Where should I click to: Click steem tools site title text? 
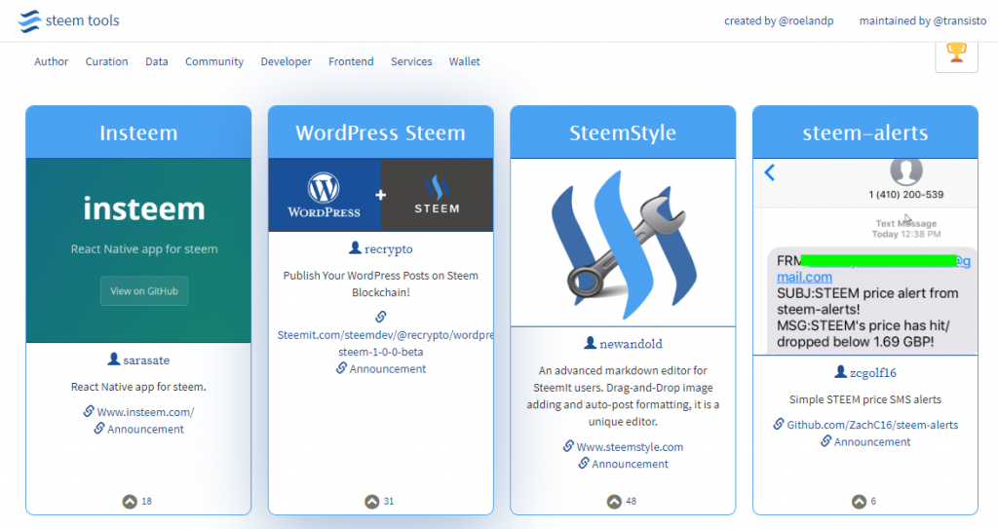(x=82, y=20)
